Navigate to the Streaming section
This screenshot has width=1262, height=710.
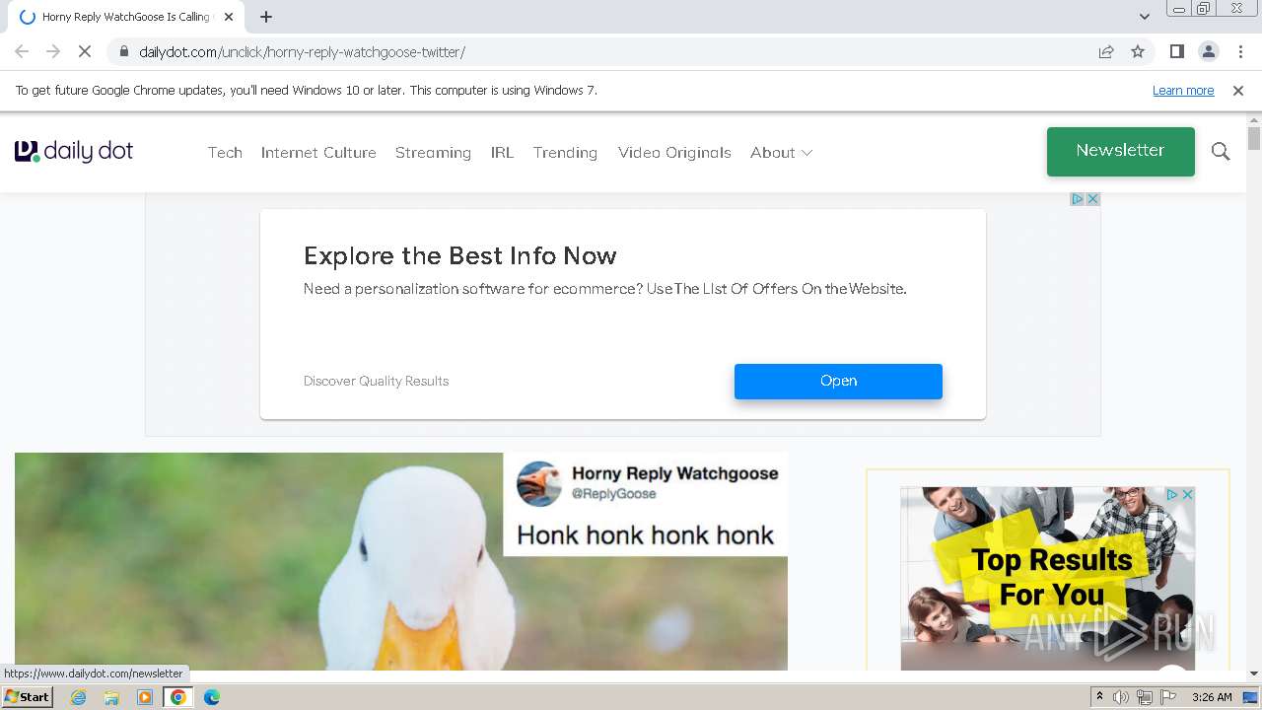click(433, 152)
